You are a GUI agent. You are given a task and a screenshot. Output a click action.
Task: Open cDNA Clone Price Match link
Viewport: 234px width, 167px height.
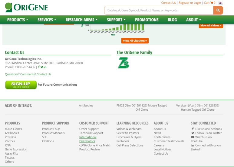95,145
